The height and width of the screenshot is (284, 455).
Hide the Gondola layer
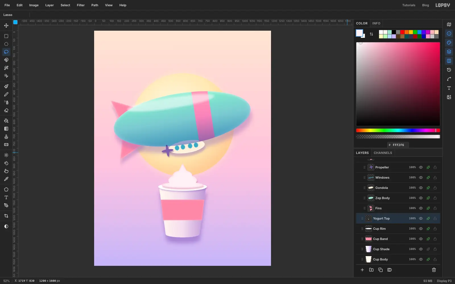421,188
